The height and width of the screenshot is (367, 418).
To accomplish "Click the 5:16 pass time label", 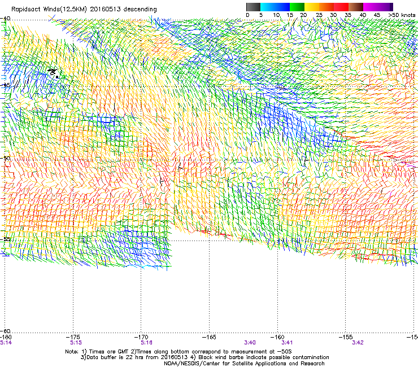I will click(147, 343).
